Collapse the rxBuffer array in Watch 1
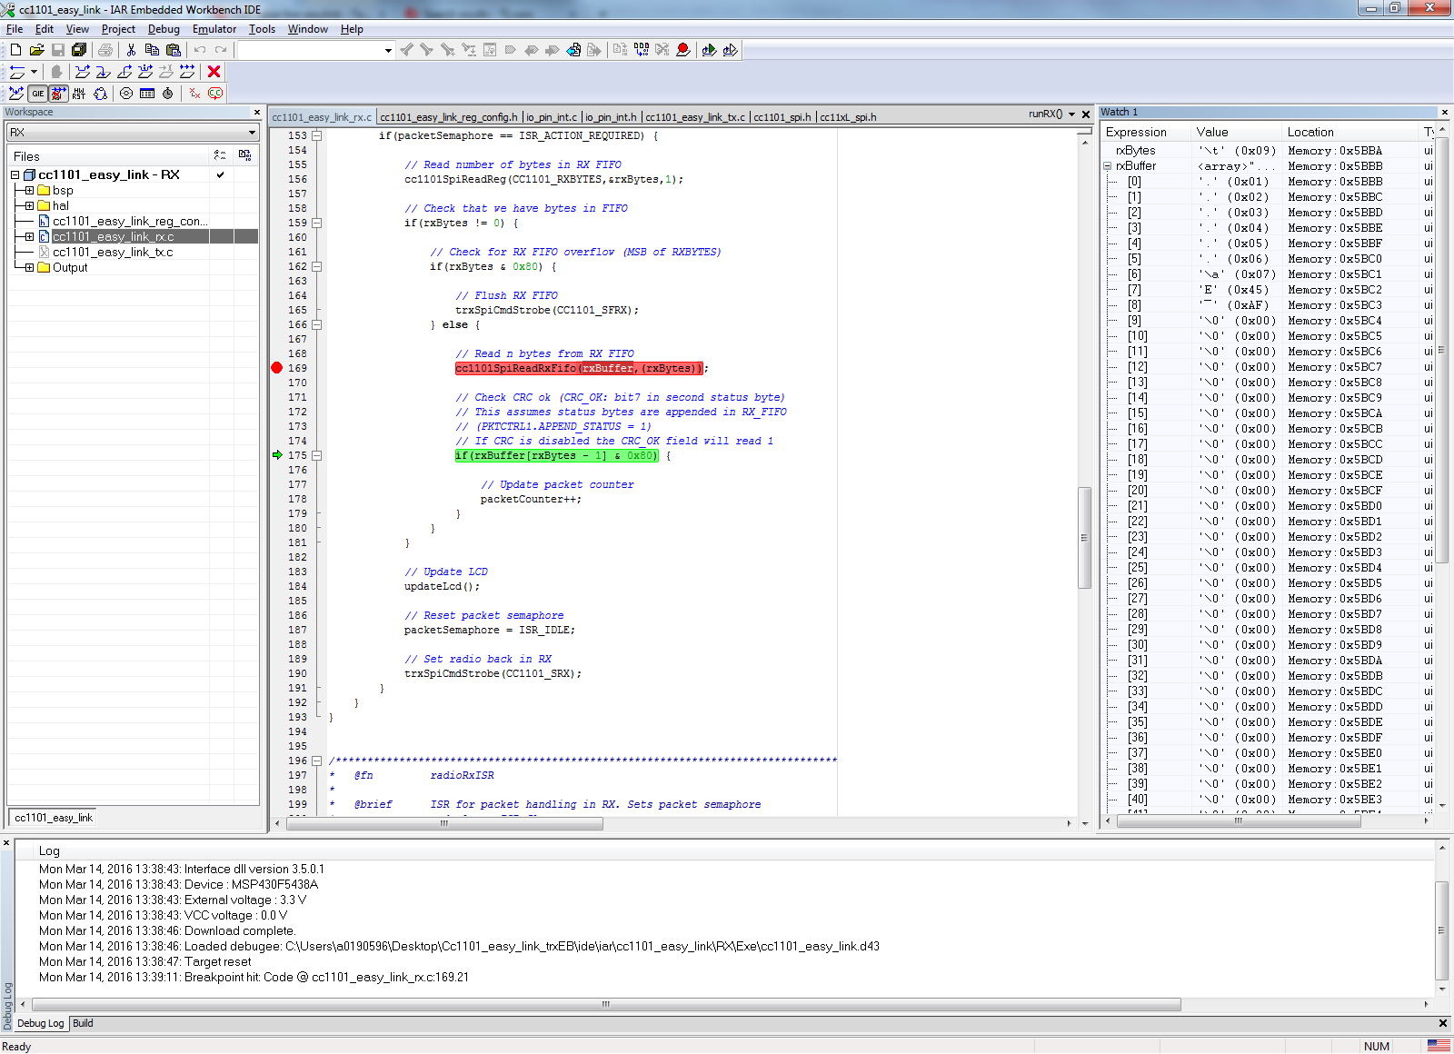The width and height of the screenshot is (1454, 1054). [1109, 165]
